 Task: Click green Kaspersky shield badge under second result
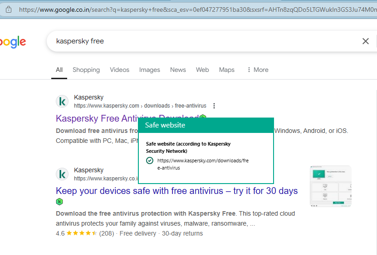point(59,202)
